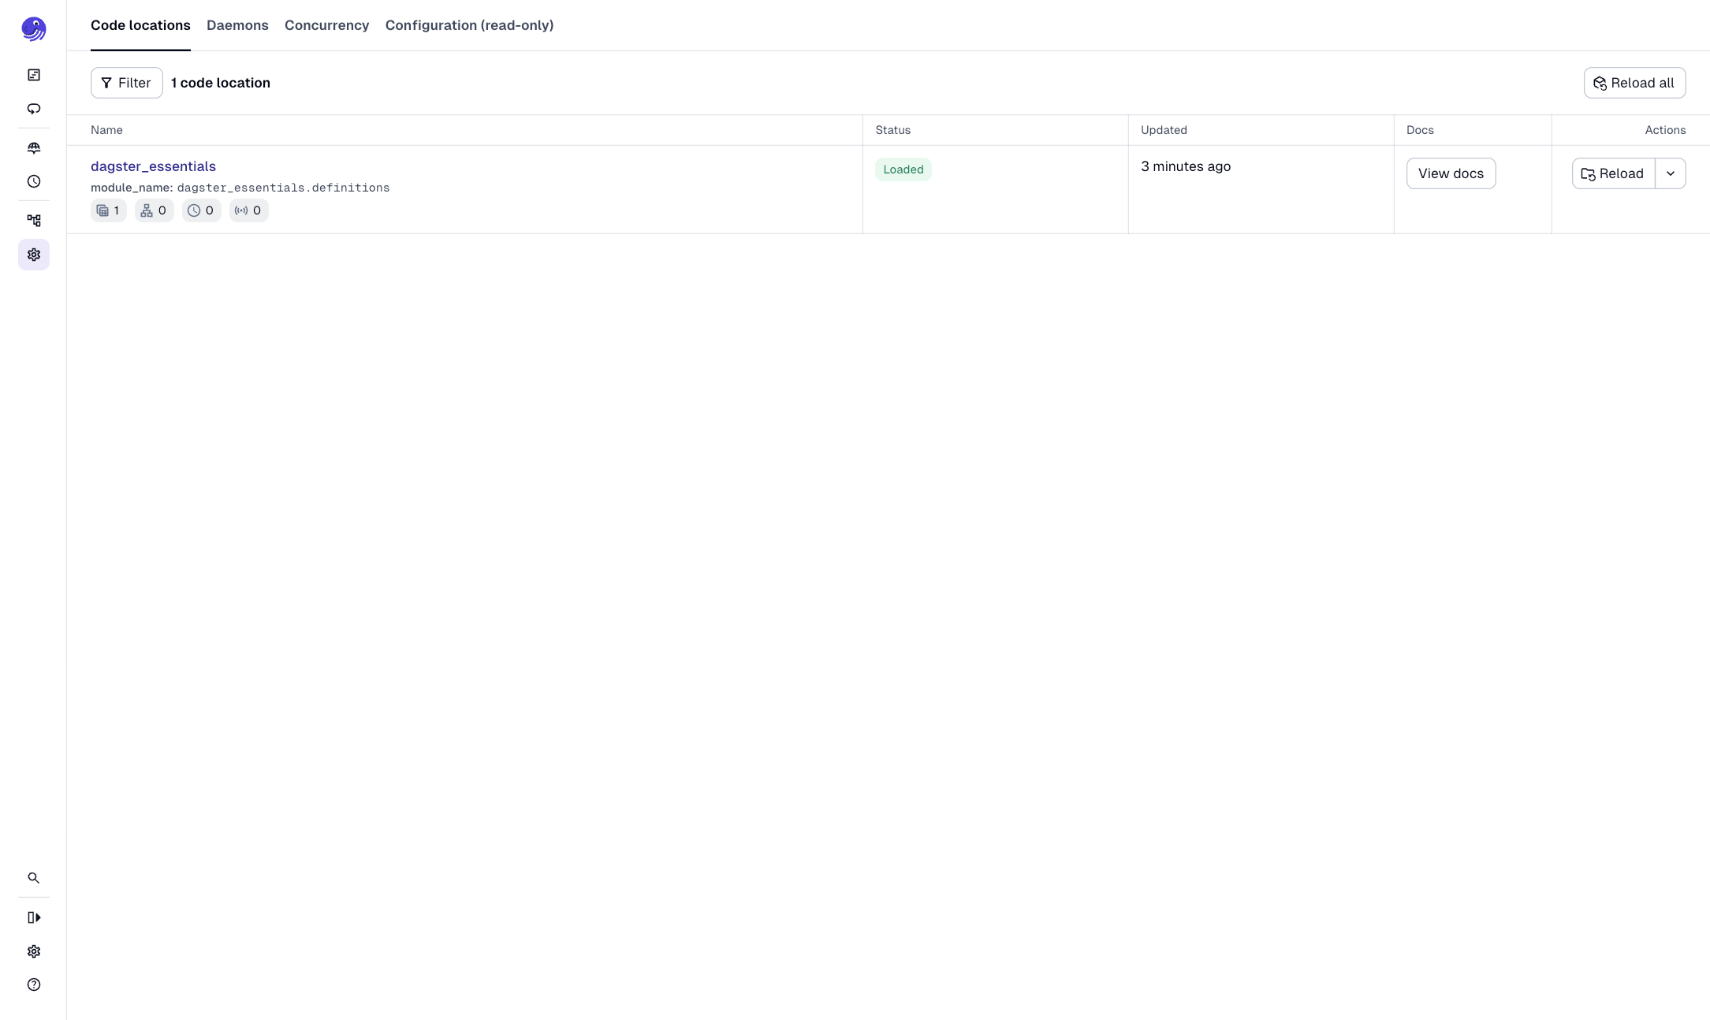
Task: Open the dagster_essentials code location link
Action: (153, 166)
